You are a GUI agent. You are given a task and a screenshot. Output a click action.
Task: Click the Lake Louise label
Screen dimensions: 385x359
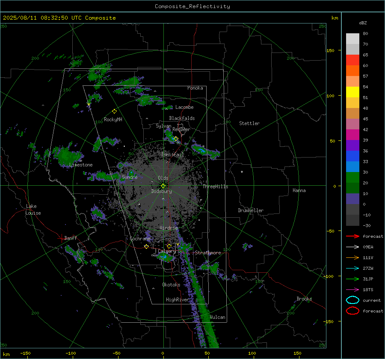coord(33,210)
